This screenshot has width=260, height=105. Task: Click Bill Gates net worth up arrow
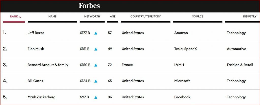coord(96,81)
